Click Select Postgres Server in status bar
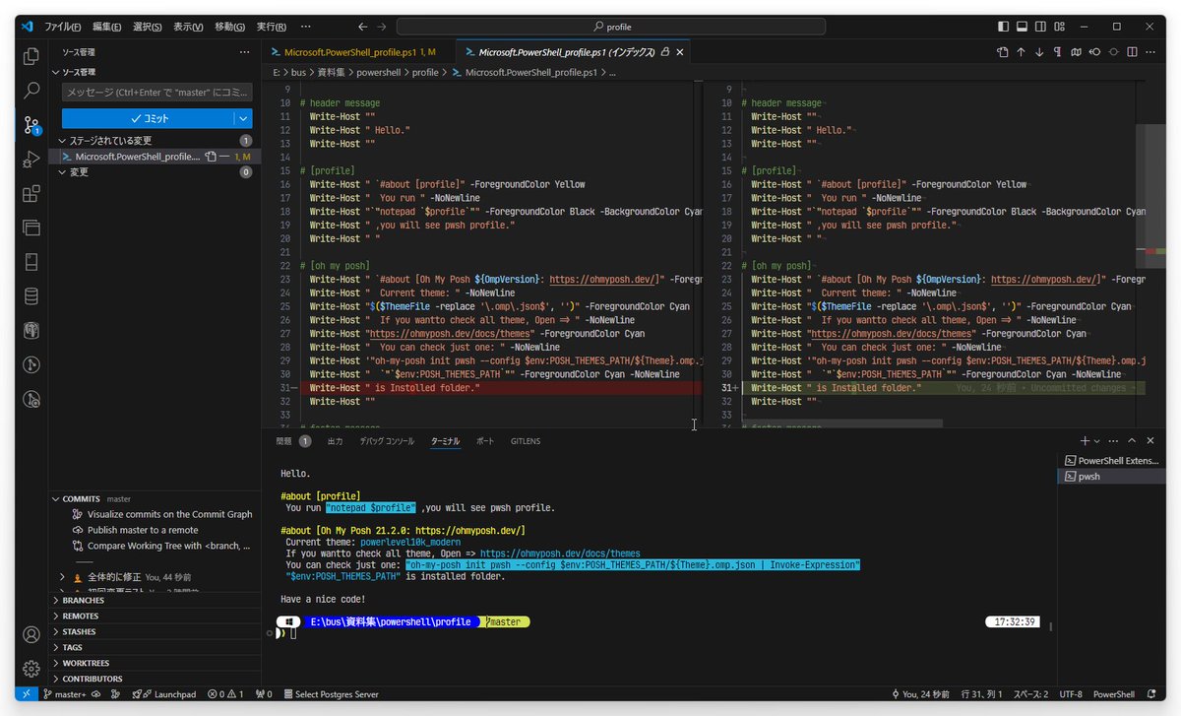Image resolution: width=1181 pixels, height=716 pixels. tap(331, 694)
